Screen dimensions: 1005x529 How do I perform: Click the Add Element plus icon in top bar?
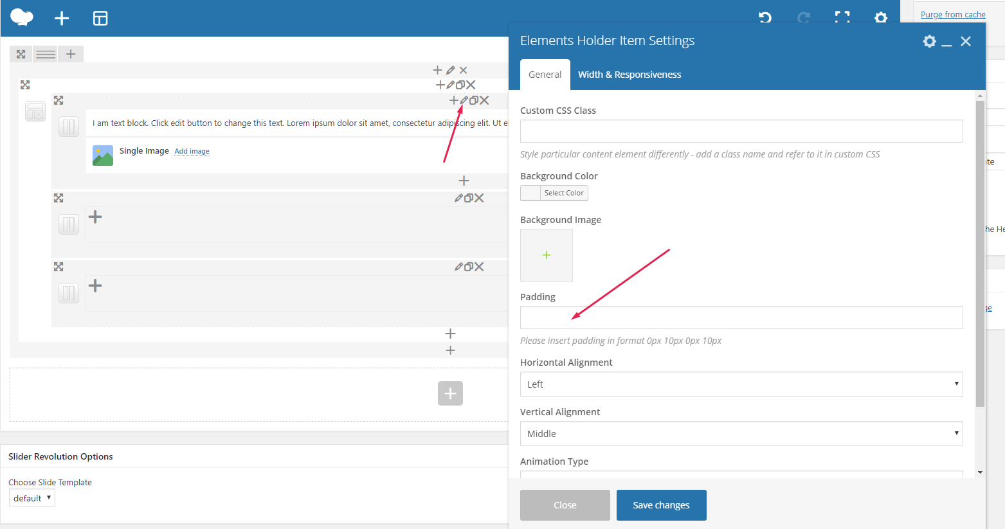point(62,18)
